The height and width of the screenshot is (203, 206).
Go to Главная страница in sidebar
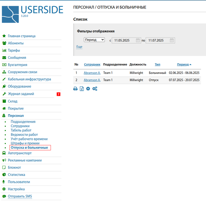[21, 36]
